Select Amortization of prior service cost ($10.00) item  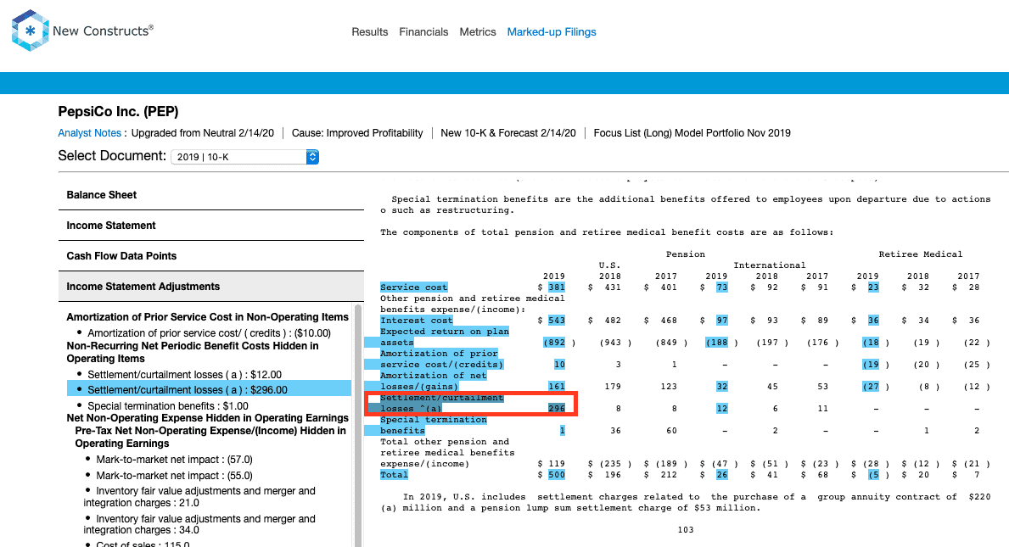pyautogui.click(x=209, y=333)
